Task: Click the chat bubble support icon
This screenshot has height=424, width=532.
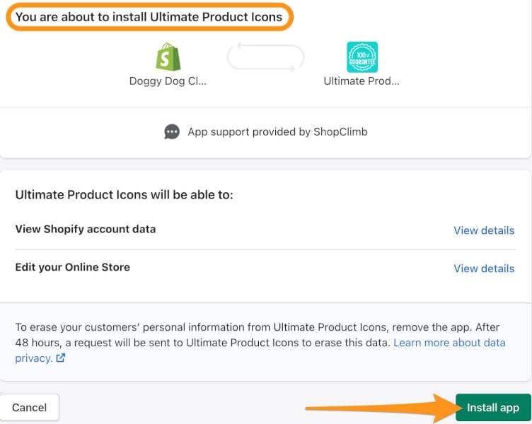Action: pyautogui.click(x=172, y=132)
